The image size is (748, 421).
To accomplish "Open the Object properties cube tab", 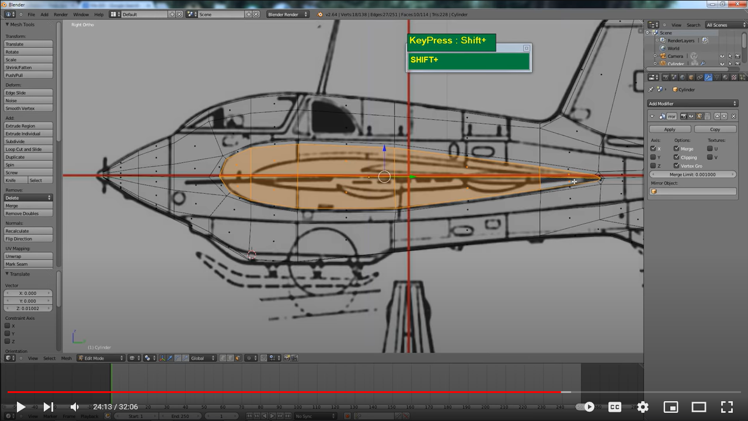I will pos(691,77).
